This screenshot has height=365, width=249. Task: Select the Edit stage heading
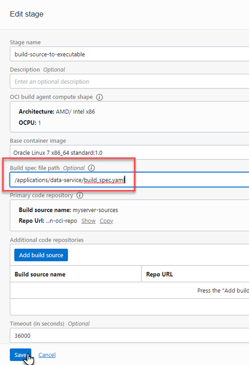[26, 14]
